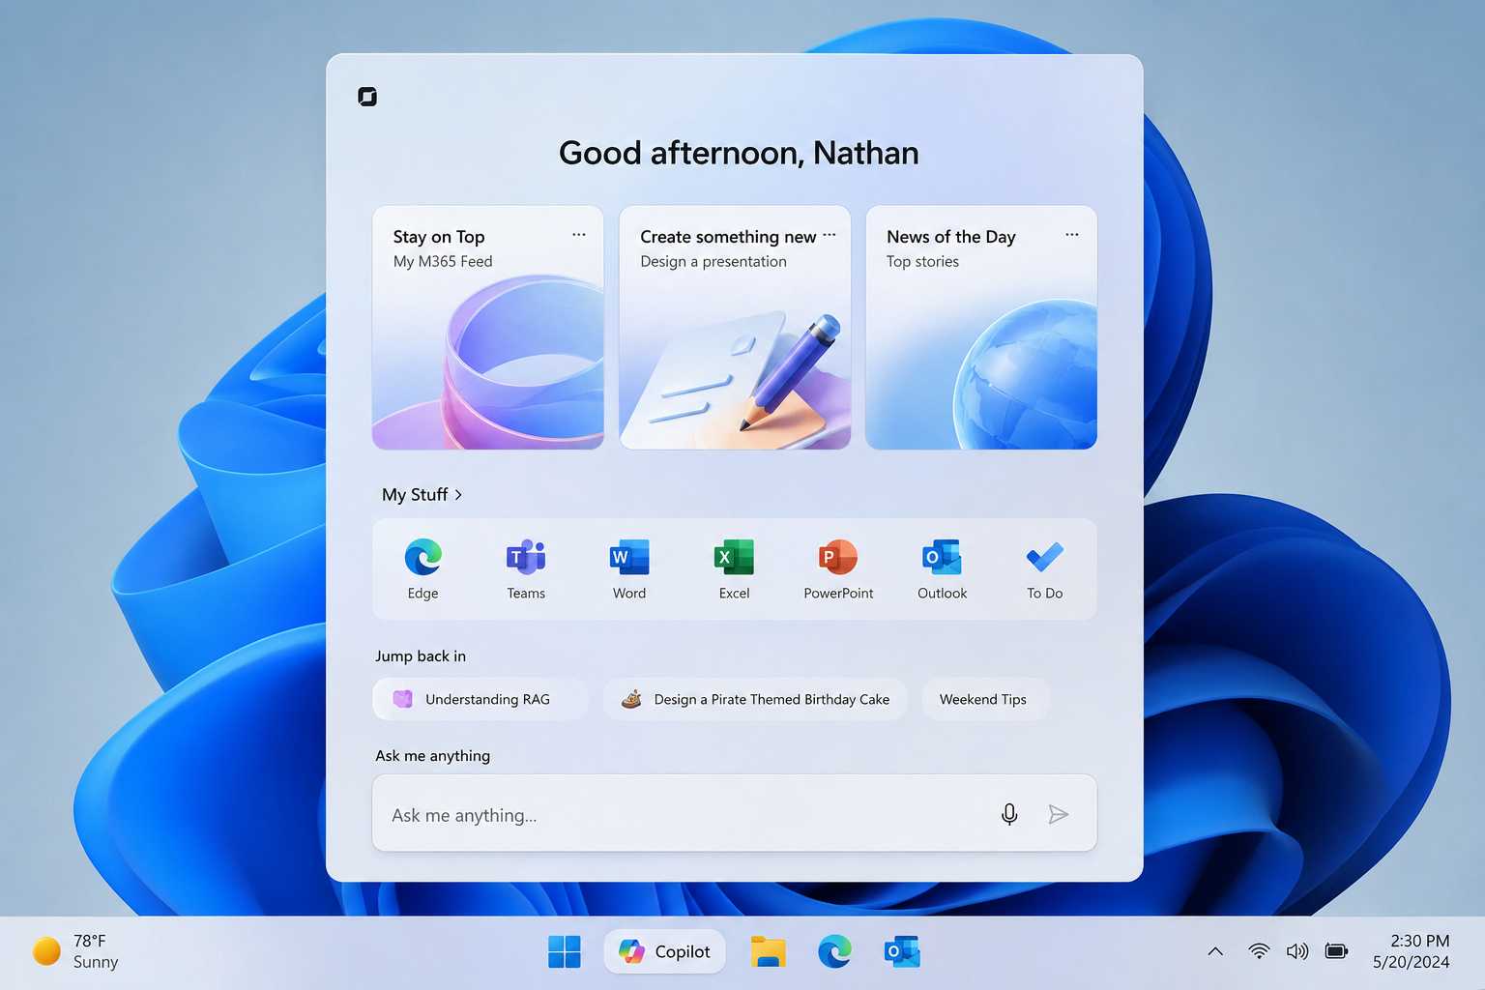Click the Copilot button on the taskbar
The width and height of the screenshot is (1485, 990).
pos(665,951)
